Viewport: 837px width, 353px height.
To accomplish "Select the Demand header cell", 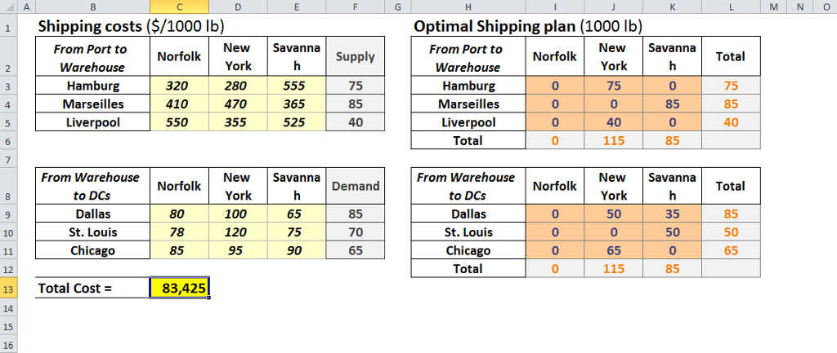I will [355, 186].
